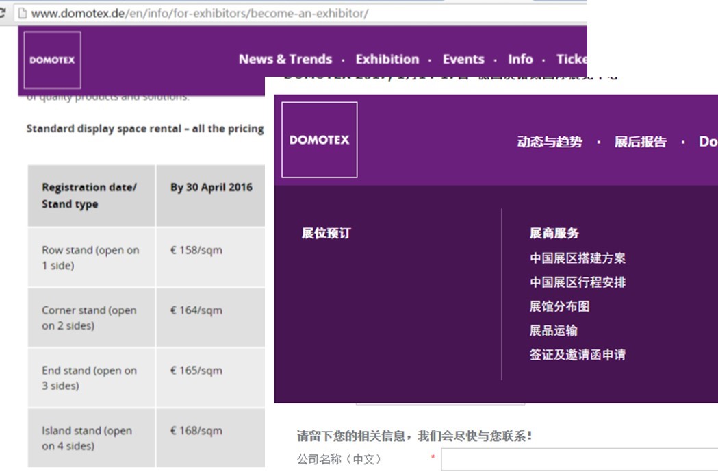This screenshot has width=718, height=472.
Task: Open the Events menu
Action: tap(463, 59)
